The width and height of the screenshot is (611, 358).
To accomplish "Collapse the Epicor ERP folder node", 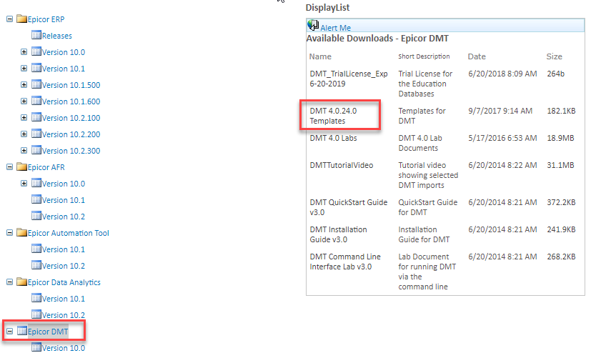I will click(10, 19).
